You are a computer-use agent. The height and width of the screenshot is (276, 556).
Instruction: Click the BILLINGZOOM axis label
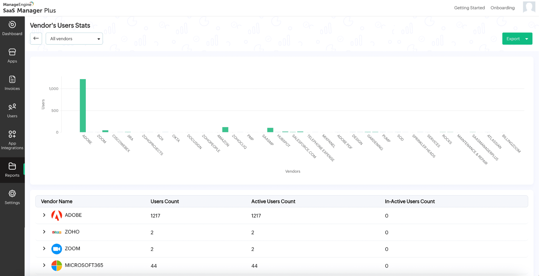pyautogui.click(x=511, y=144)
